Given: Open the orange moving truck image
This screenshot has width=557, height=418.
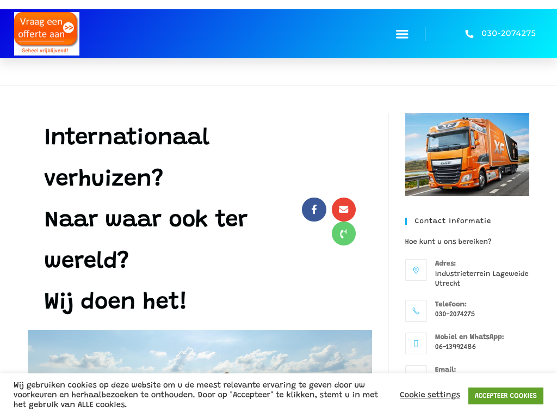Looking at the screenshot, I should (467, 155).
